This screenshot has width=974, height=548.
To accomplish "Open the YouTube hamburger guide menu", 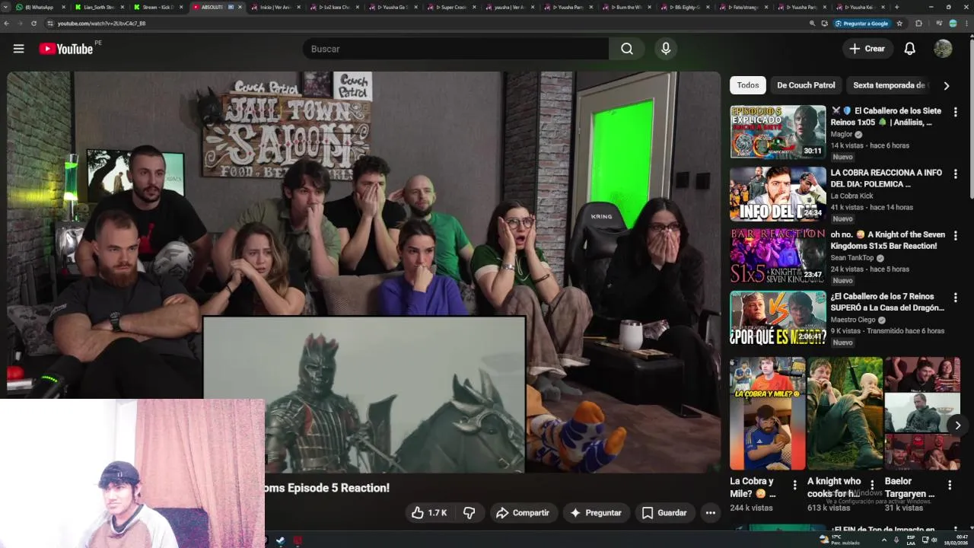I will tap(18, 49).
